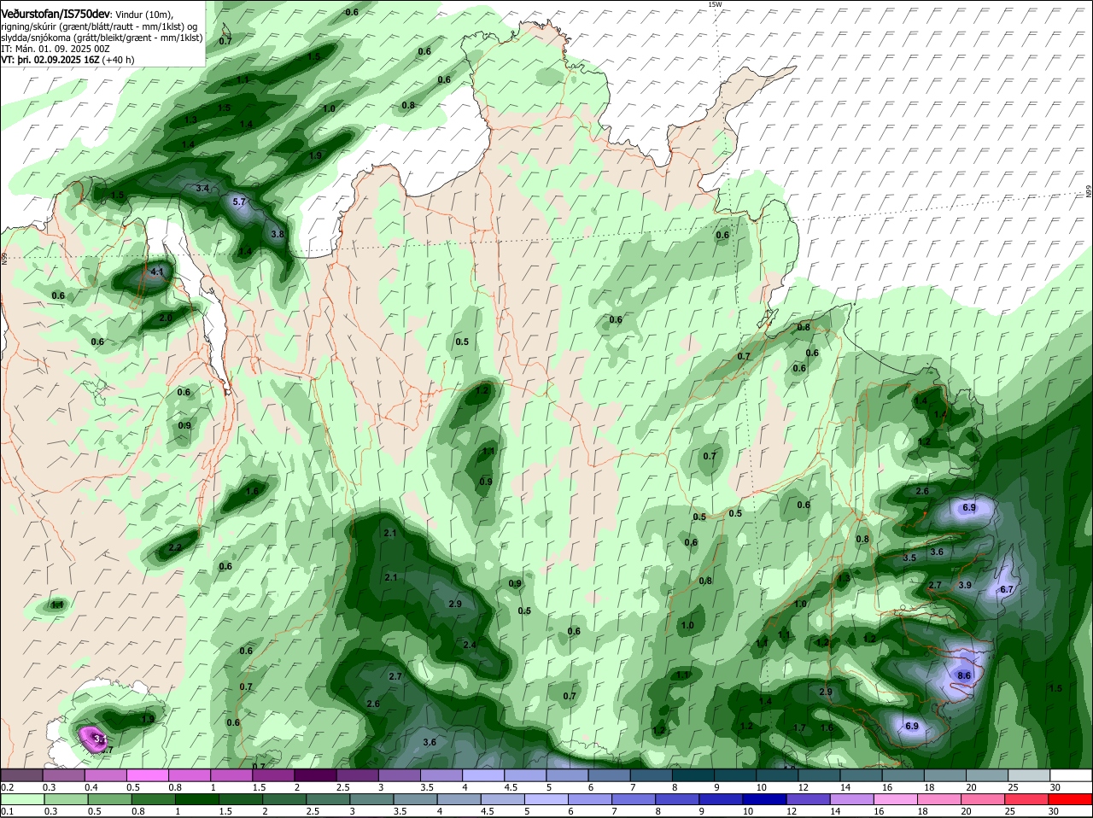
Task: Click the 3.4 precipitation value
Action: [x=202, y=188]
